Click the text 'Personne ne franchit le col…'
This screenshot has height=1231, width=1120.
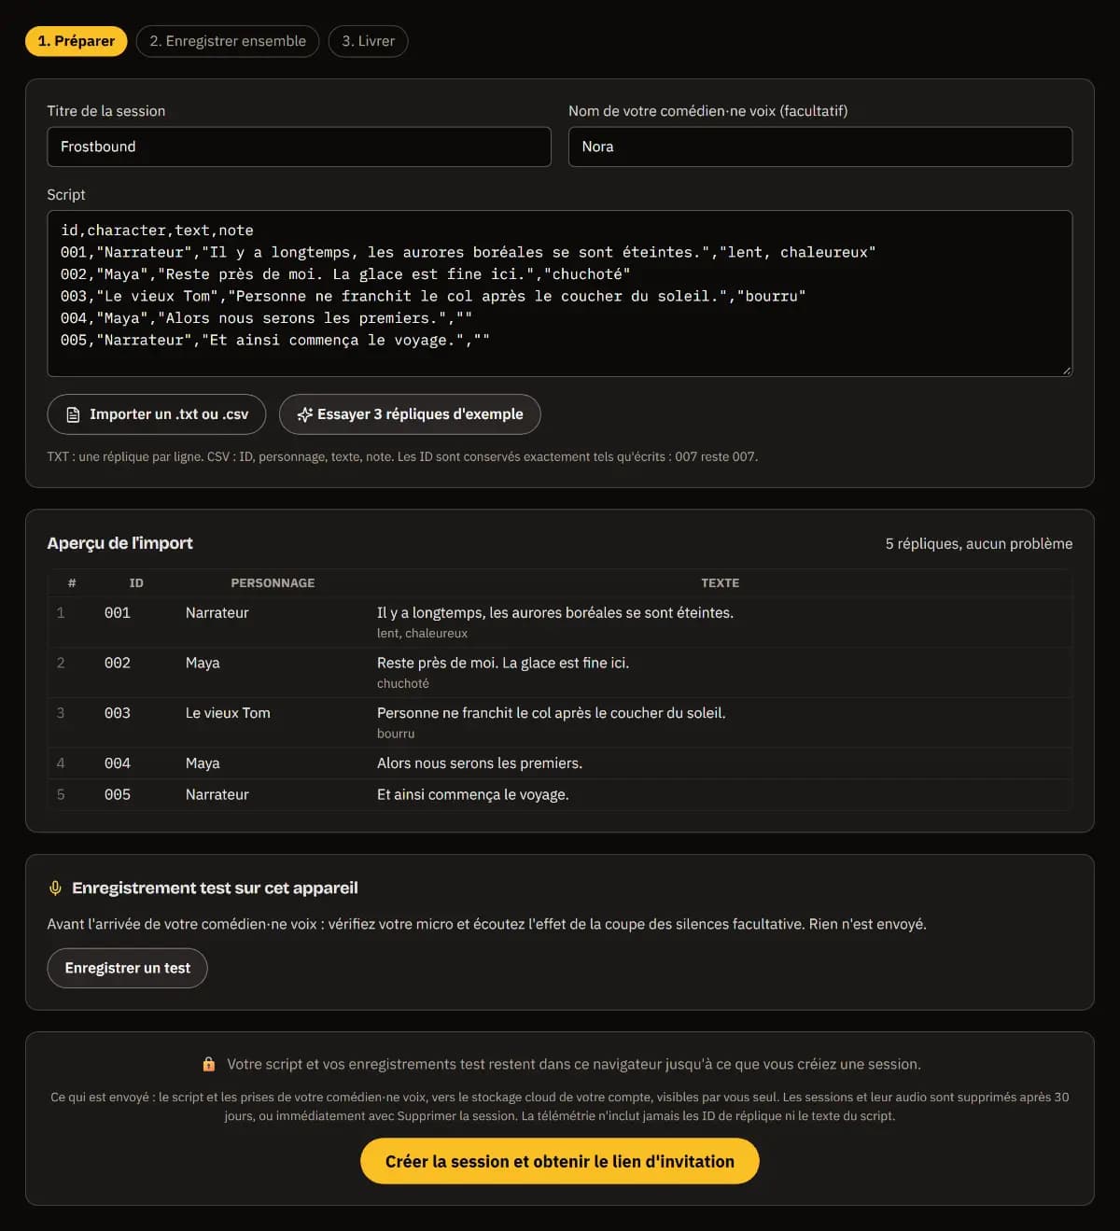(552, 713)
